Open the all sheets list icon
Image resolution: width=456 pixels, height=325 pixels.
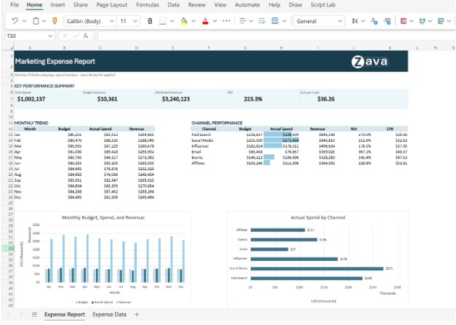coord(34,315)
